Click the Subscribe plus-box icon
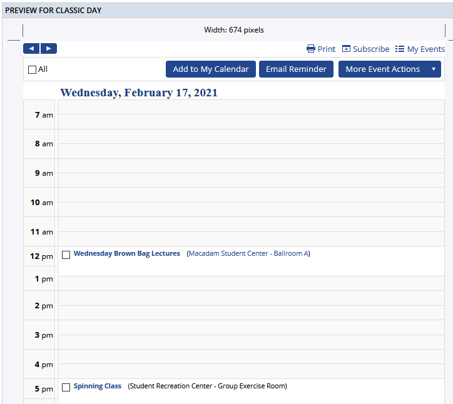Viewport: 453px width, 404px height. coord(346,49)
